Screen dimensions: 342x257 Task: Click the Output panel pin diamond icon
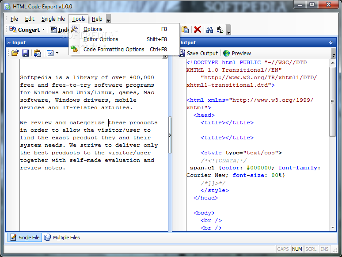[x=331, y=42]
